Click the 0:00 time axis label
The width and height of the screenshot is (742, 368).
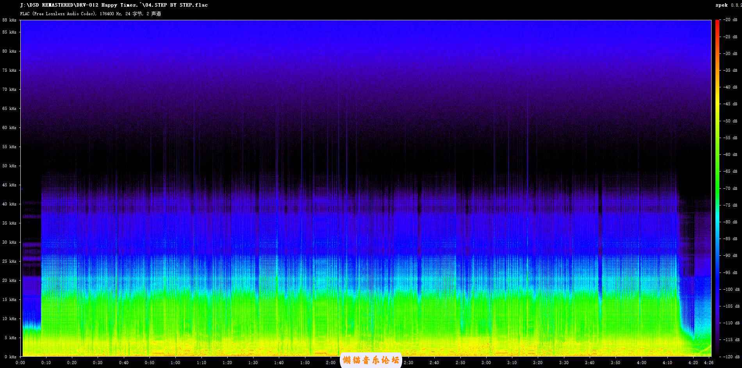pyautogui.click(x=20, y=363)
